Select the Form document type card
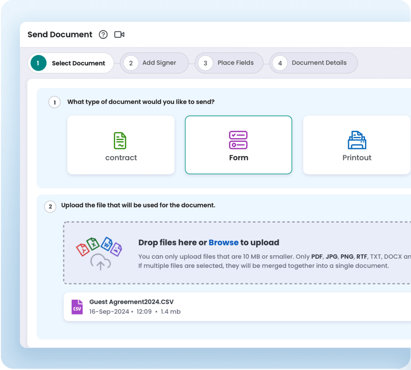Screen dimensions: 411x370 click(x=239, y=145)
